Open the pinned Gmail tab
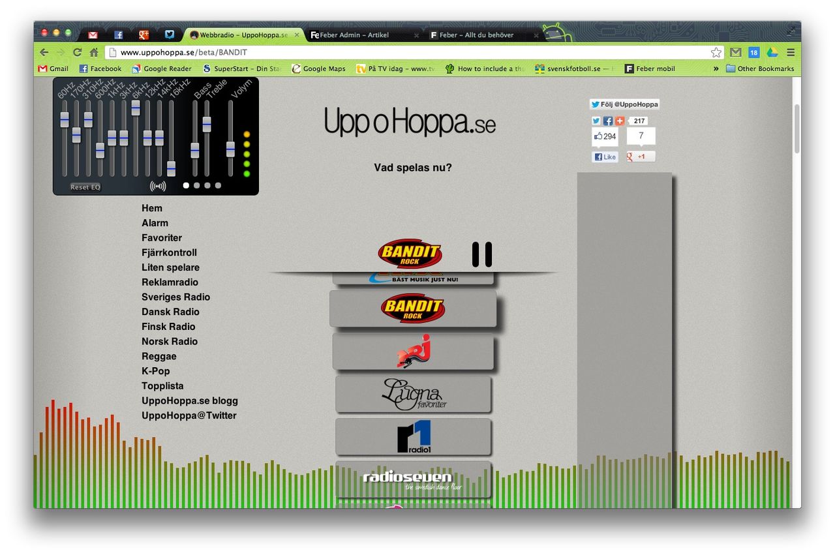The width and height of the screenshot is (835, 555). tap(93, 35)
